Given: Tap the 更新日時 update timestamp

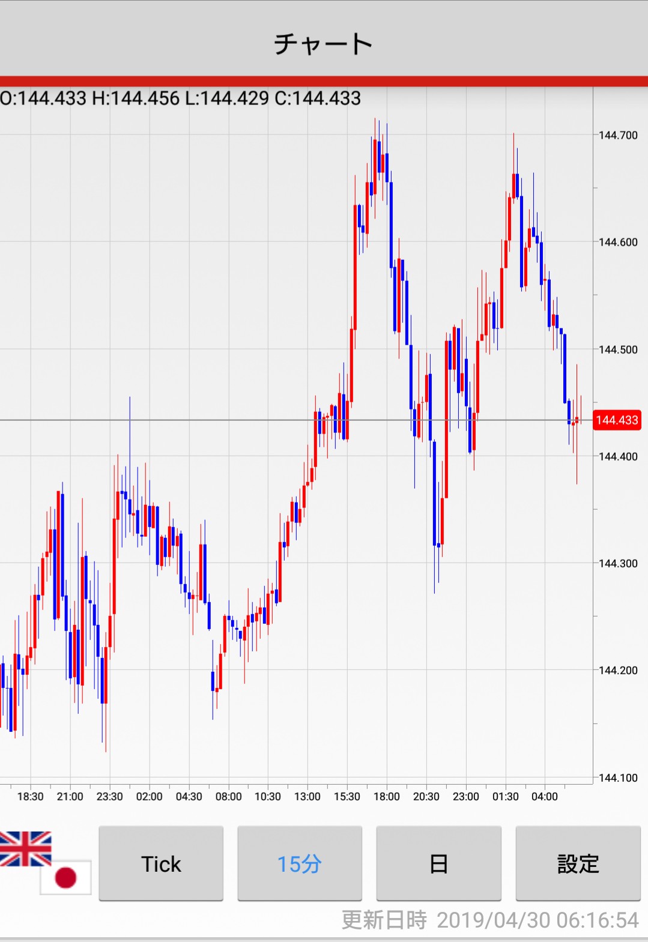Looking at the screenshot, I should tap(489, 920).
